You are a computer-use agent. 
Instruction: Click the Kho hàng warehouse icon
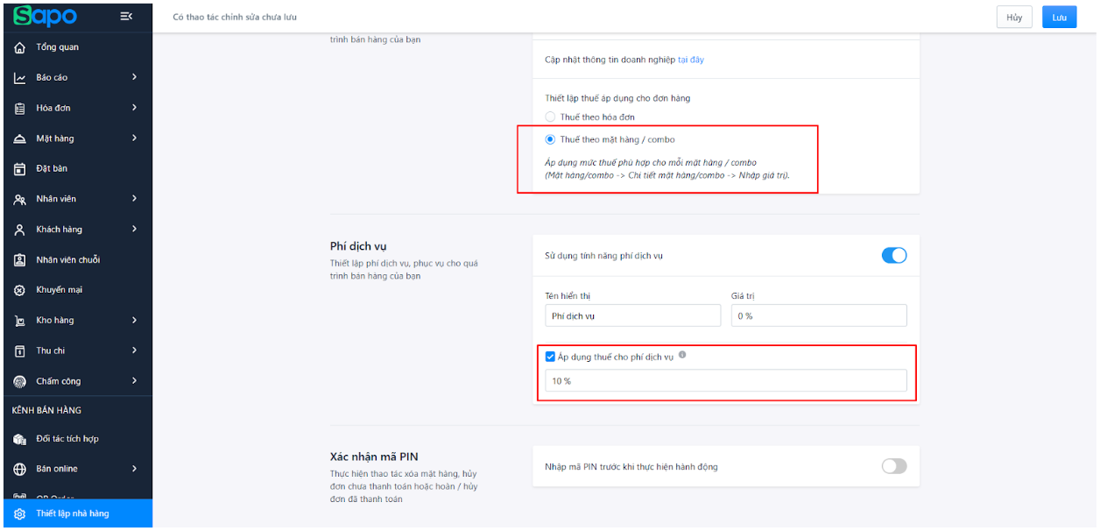point(19,321)
